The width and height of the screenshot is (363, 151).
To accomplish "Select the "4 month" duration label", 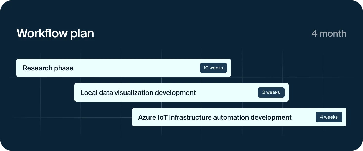I will click(x=329, y=34).
